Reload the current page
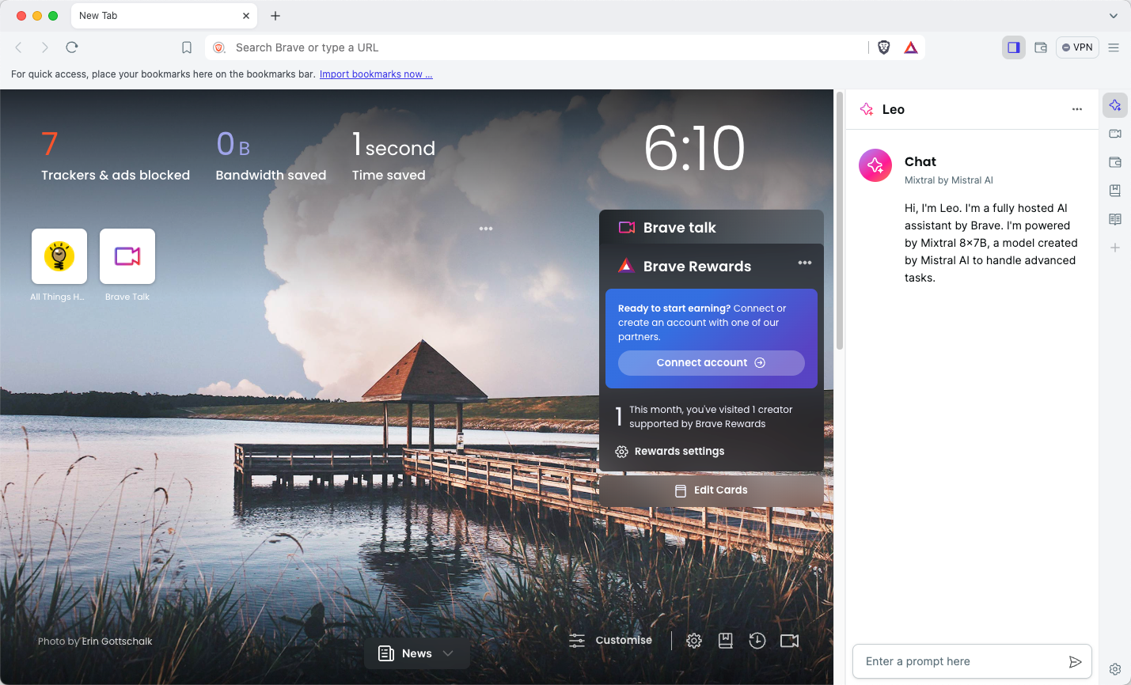Image resolution: width=1131 pixels, height=685 pixels. pos(72,47)
